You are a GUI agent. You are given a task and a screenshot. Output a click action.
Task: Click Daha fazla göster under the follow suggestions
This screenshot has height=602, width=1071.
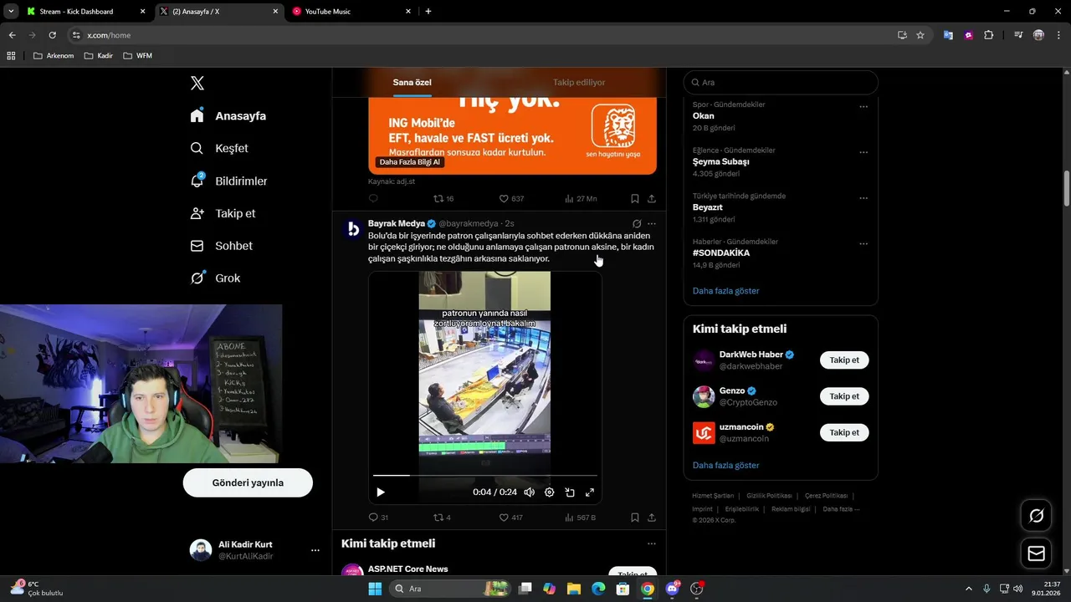click(725, 465)
